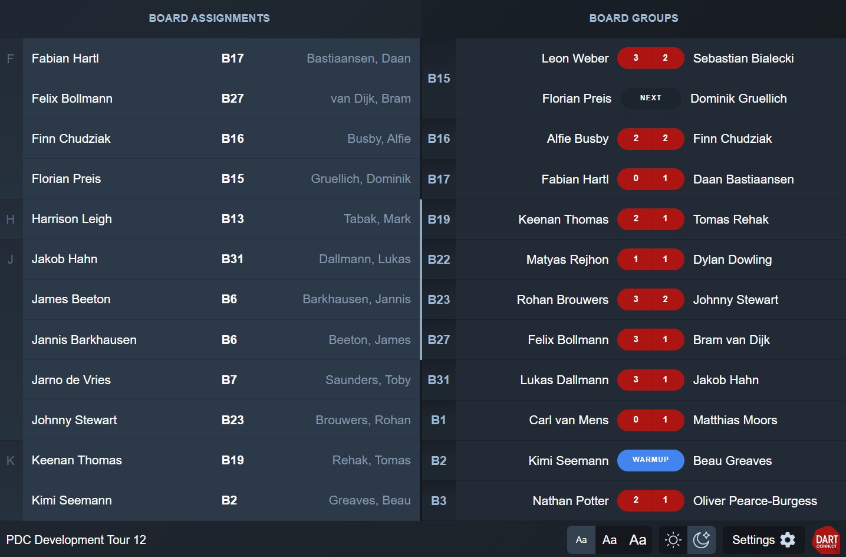Jump to letter K in player index
Image resolution: width=846 pixels, height=557 pixels.
[10, 460]
